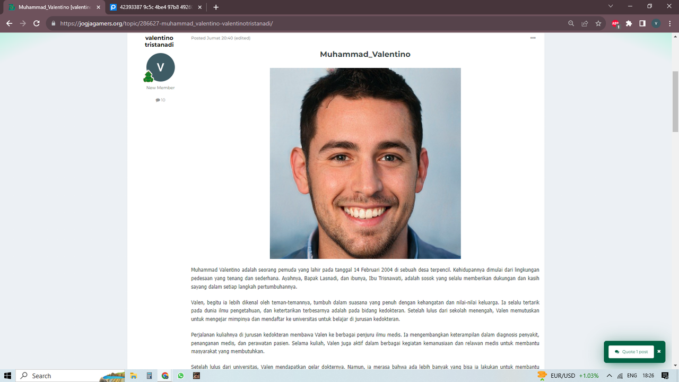Toggle the browser side panel
This screenshot has width=679, height=382.
[x=642, y=23]
